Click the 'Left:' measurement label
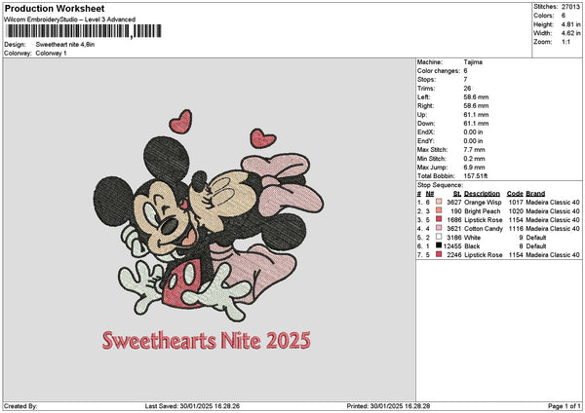This screenshot has height=413, width=585. point(424,96)
